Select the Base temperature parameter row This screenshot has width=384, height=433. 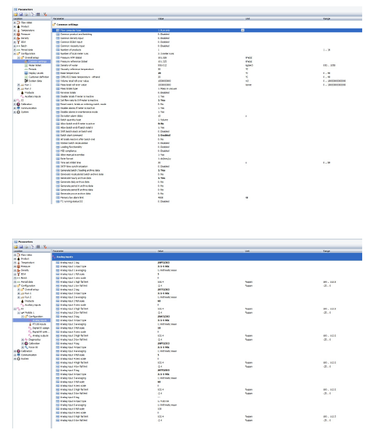[x=207, y=73]
